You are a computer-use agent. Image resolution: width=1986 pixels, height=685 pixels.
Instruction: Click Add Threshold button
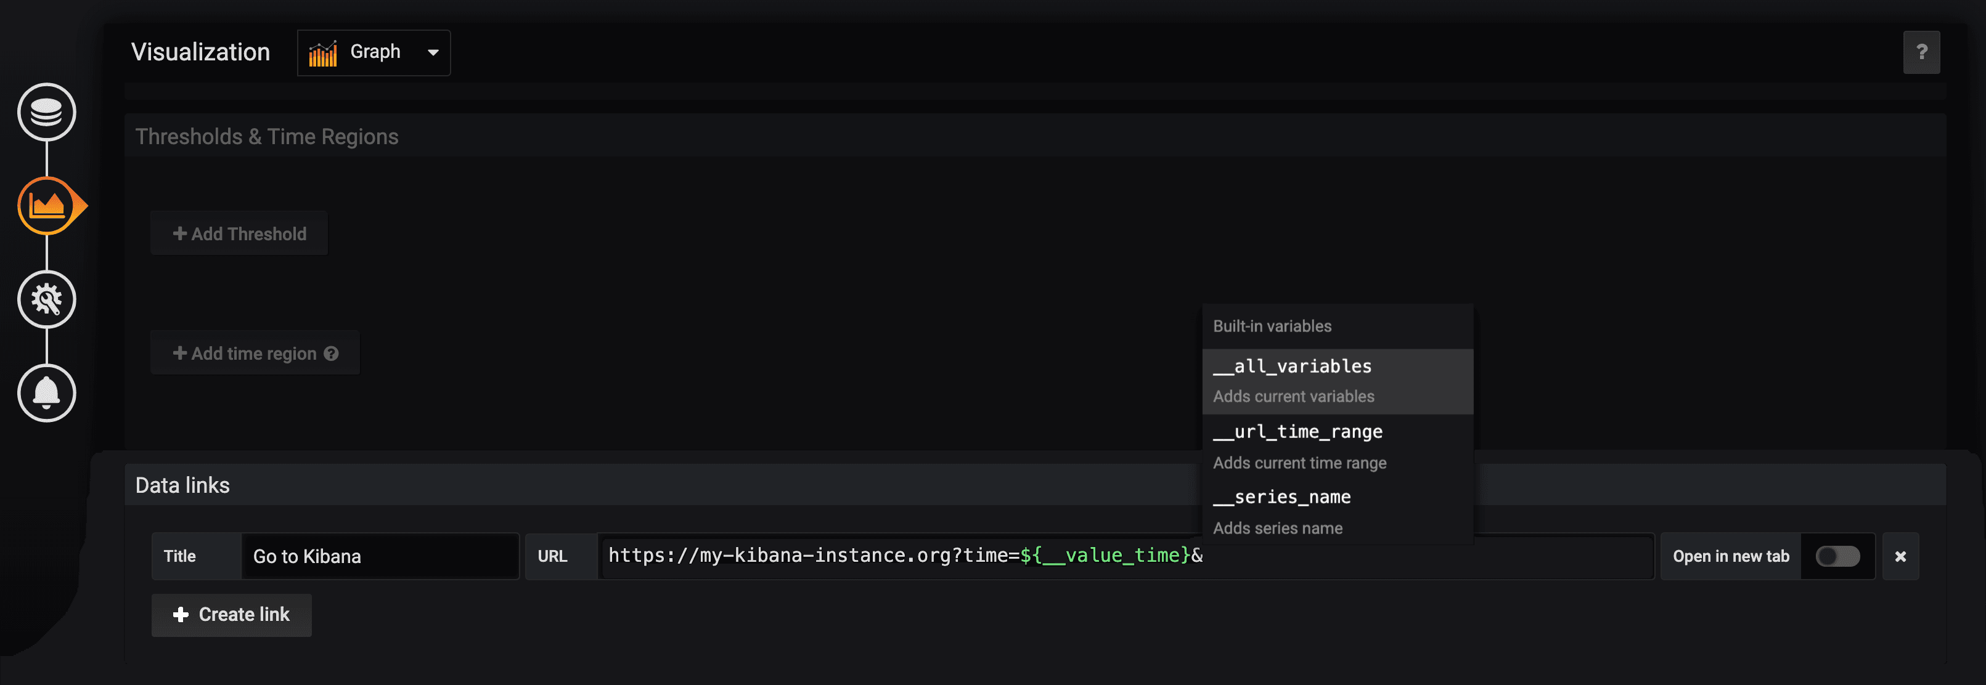239,233
